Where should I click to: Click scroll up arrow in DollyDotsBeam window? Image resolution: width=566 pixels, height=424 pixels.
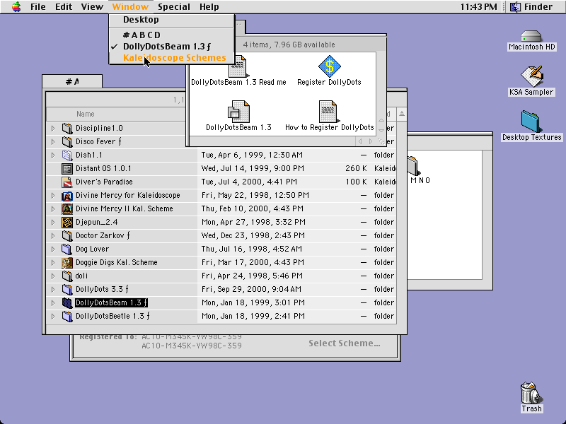pyautogui.click(x=381, y=120)
